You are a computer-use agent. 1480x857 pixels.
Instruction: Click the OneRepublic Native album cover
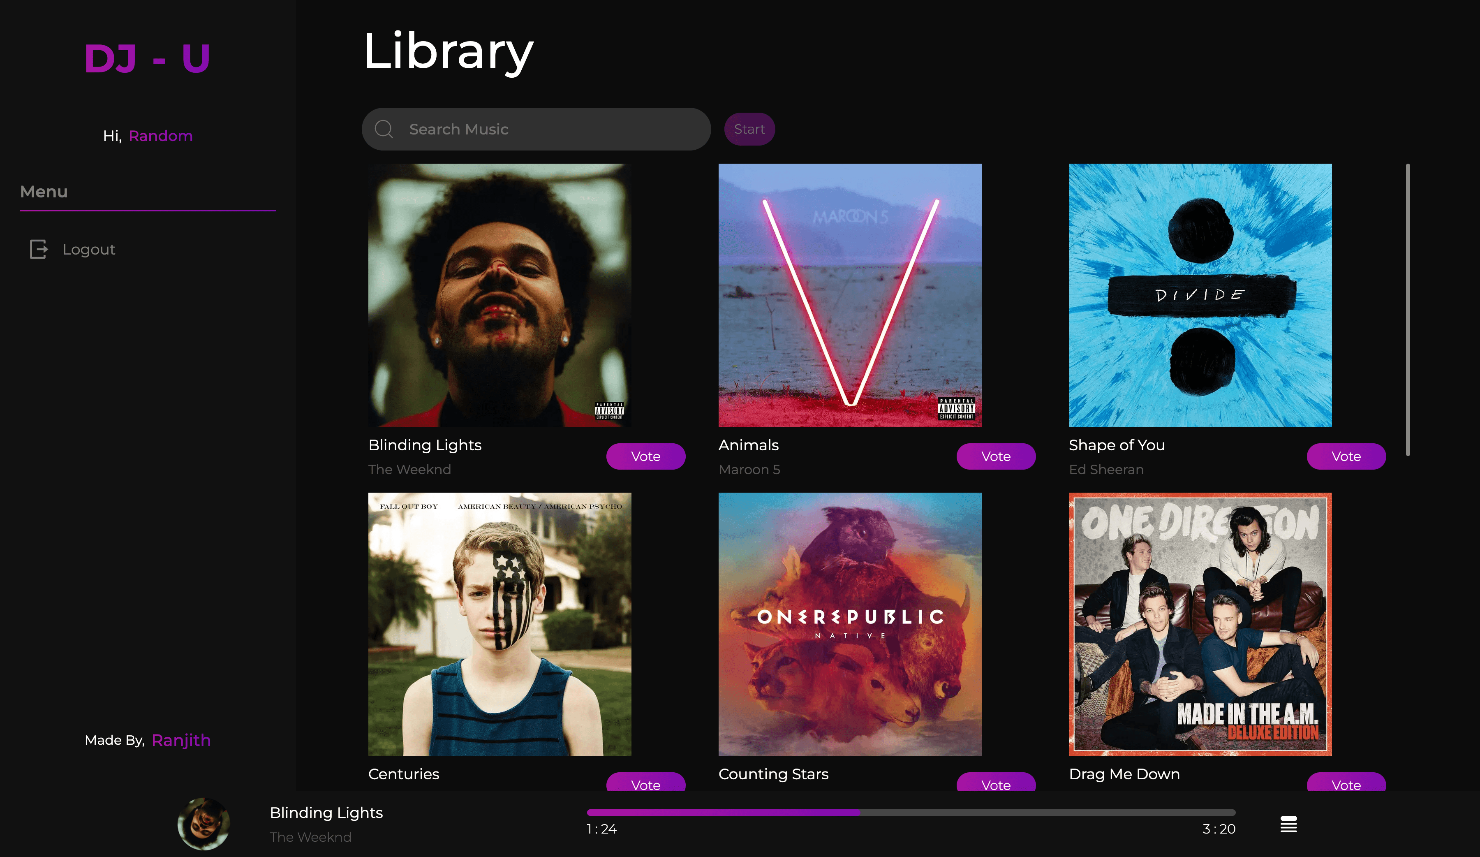(850, 624)
